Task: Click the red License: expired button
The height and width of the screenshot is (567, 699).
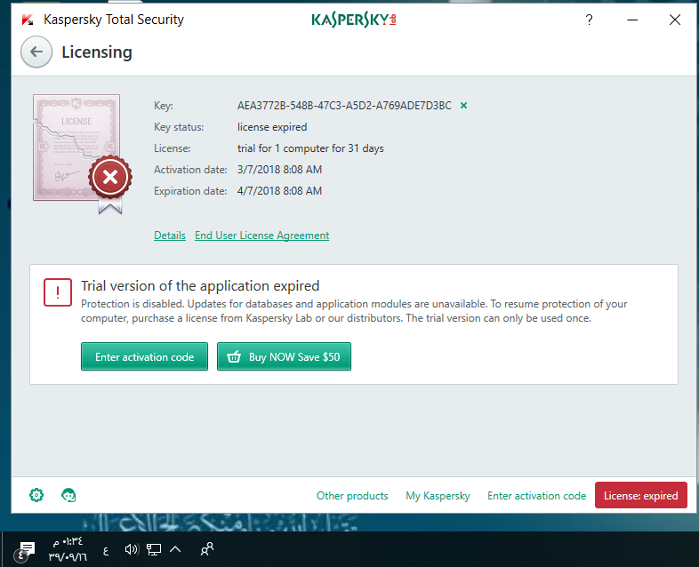Action: (640, 495)
